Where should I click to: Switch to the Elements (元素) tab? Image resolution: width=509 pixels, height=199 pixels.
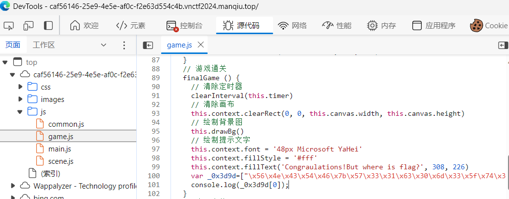point(130,26)
